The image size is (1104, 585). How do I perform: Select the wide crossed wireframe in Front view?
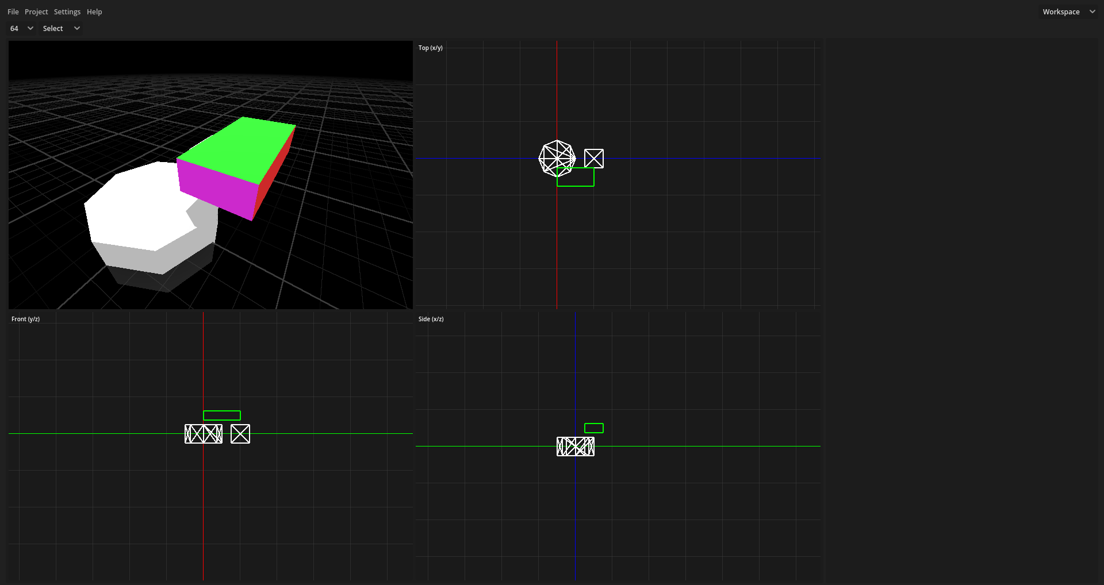(204, 434)
